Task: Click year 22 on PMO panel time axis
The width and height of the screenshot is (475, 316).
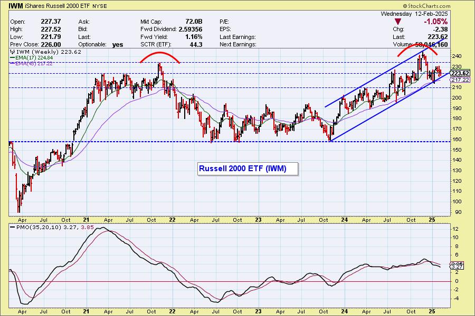Action: point(172,311)
